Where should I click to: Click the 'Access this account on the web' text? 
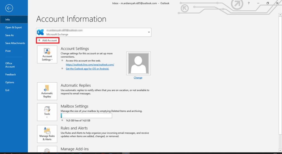83,61
